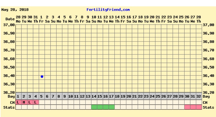
Task: Select cycle day 10 in Day row
Action: [71, 96]
